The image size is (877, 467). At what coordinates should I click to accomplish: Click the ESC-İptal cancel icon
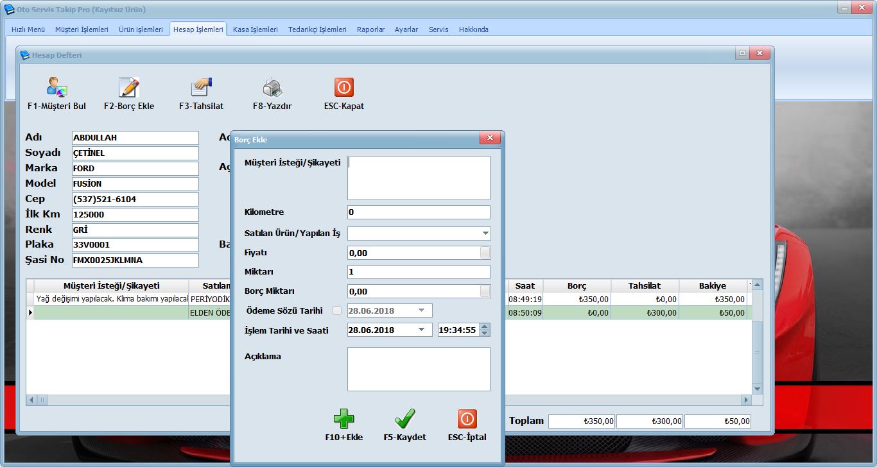[x=467, y=420]
